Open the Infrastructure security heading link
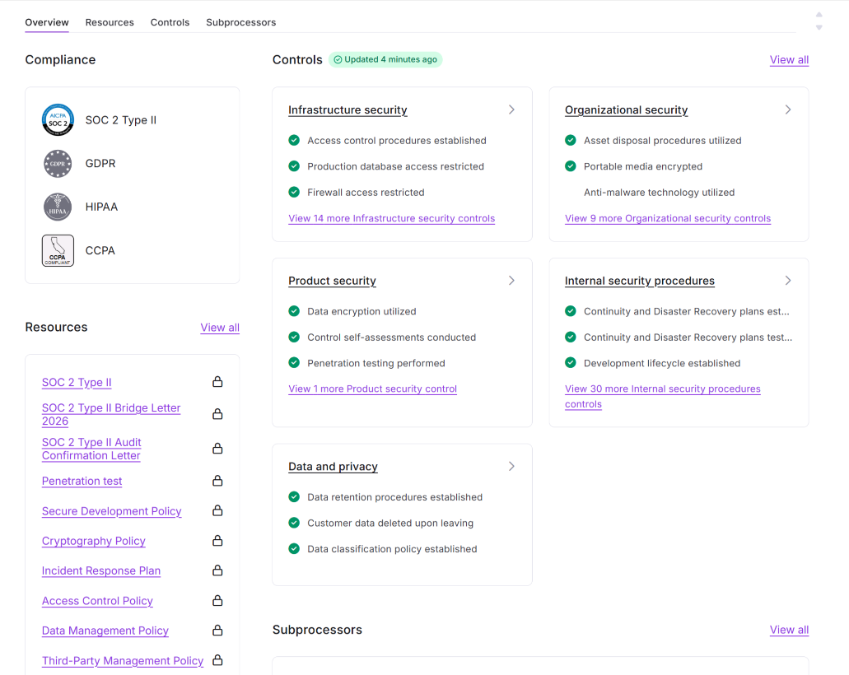Screen dimensions: 849x675 click(x=348, y=109)
